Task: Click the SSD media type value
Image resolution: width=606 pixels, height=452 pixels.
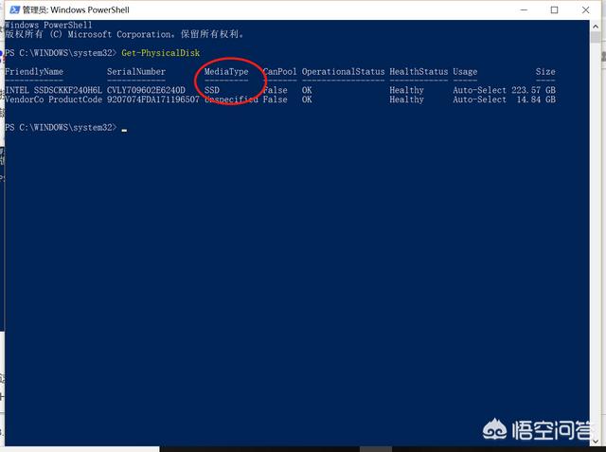Action: click(x=212, y=90)
